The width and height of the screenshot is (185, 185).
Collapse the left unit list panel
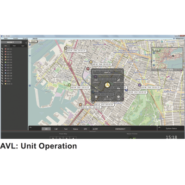(x=26, y=43)
